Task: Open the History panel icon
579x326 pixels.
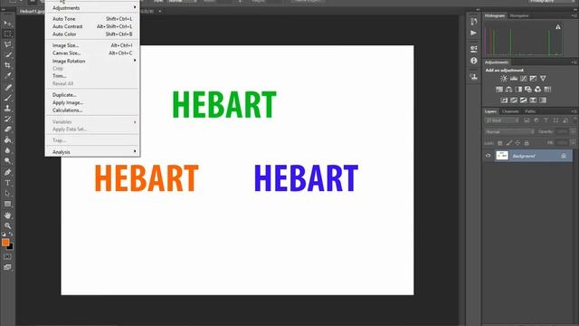Action: [474, 22]
